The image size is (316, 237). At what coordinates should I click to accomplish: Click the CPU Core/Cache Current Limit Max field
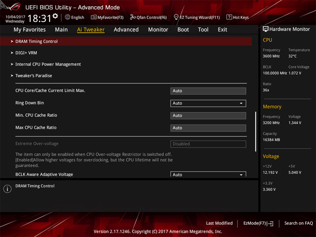pos(208,91)
